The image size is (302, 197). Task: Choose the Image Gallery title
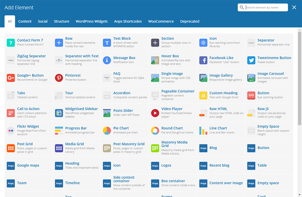tap(221, 75)
